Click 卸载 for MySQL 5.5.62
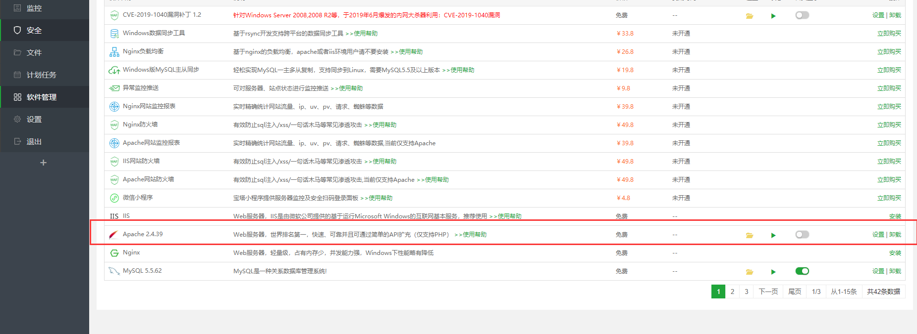The image size is (917, 334). (x=895, y=271)
